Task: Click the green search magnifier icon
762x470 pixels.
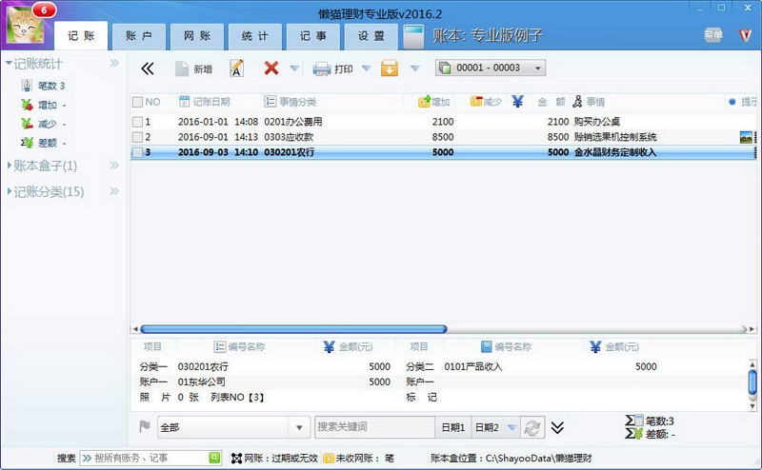Action: click(214, 458)
